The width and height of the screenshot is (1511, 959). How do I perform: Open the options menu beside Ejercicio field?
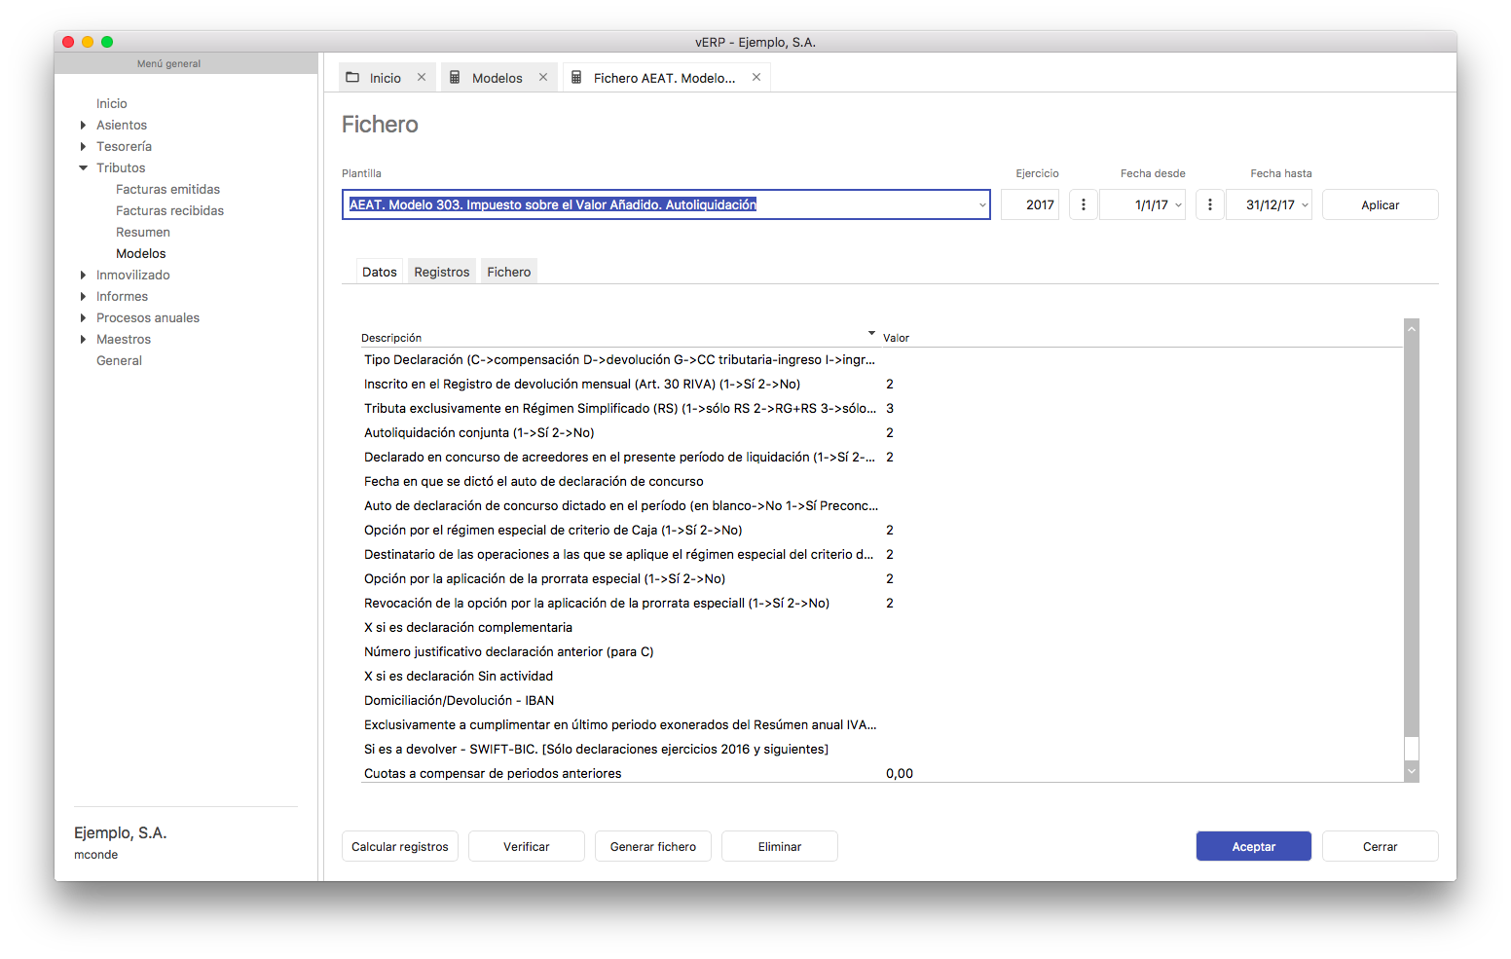pyautogui.click(x=1083, y=205)
